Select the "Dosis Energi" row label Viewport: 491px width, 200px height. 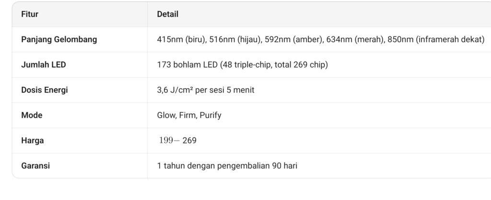(45, 90)
